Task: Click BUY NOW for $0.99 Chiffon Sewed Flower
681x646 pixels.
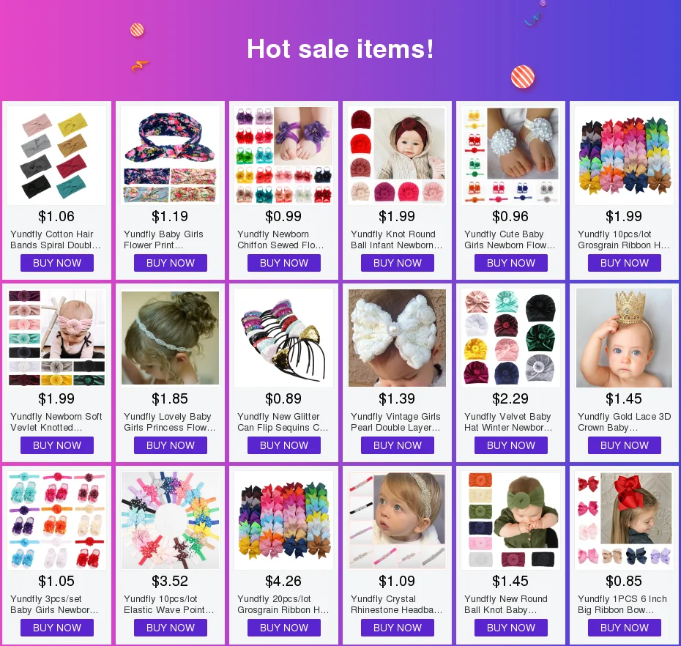Action: (284, 263)
